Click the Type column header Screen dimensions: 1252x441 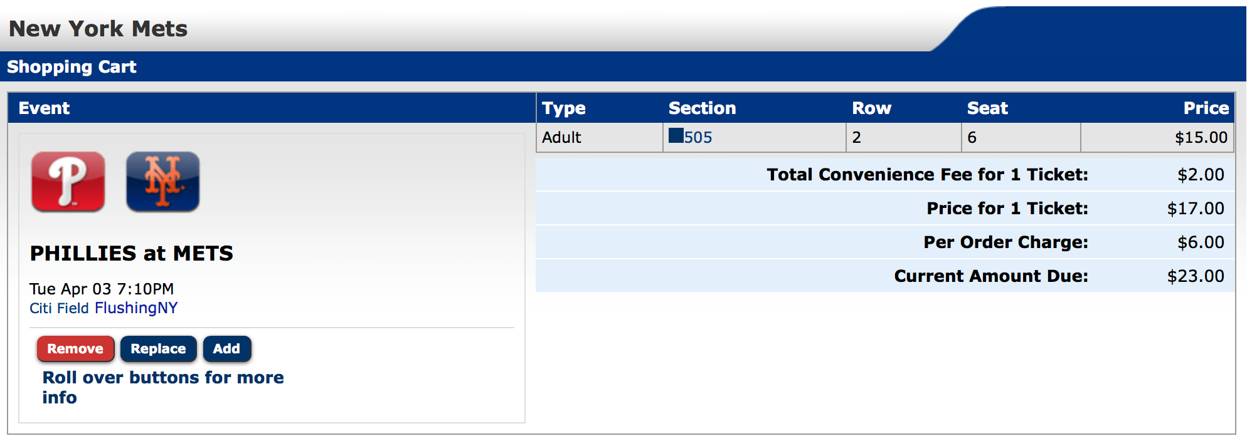pos(563,108)
